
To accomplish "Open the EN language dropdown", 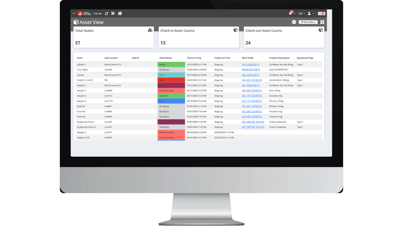I will 302,13.
